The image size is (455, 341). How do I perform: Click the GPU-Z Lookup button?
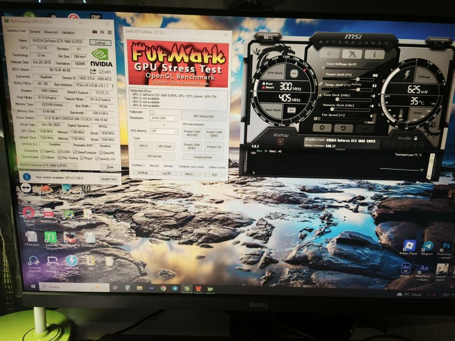(x=100, y=43)
